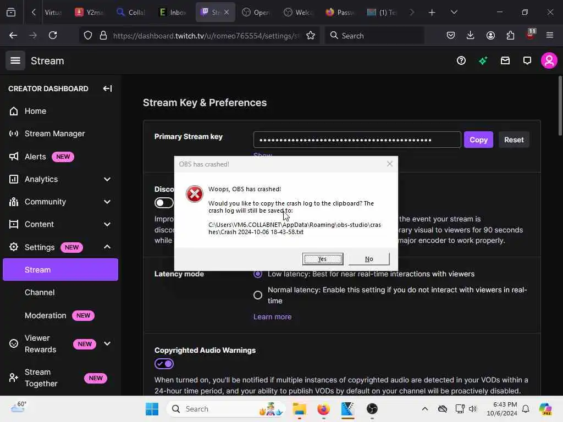Image resolution: width=563 pixels, height=422 pixels.
Task: Click No in OBS crash dialog
Action: [369, 259]
